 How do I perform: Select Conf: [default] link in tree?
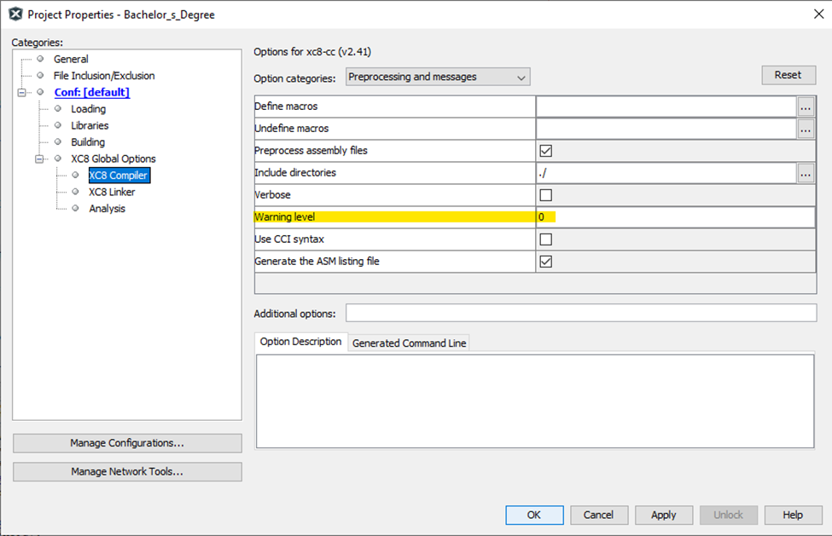[92, 92]
